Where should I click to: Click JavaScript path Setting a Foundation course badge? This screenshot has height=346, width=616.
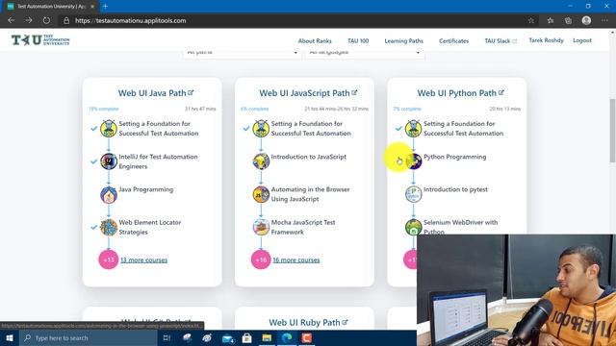pyautogui.click(x=261, y=128)
